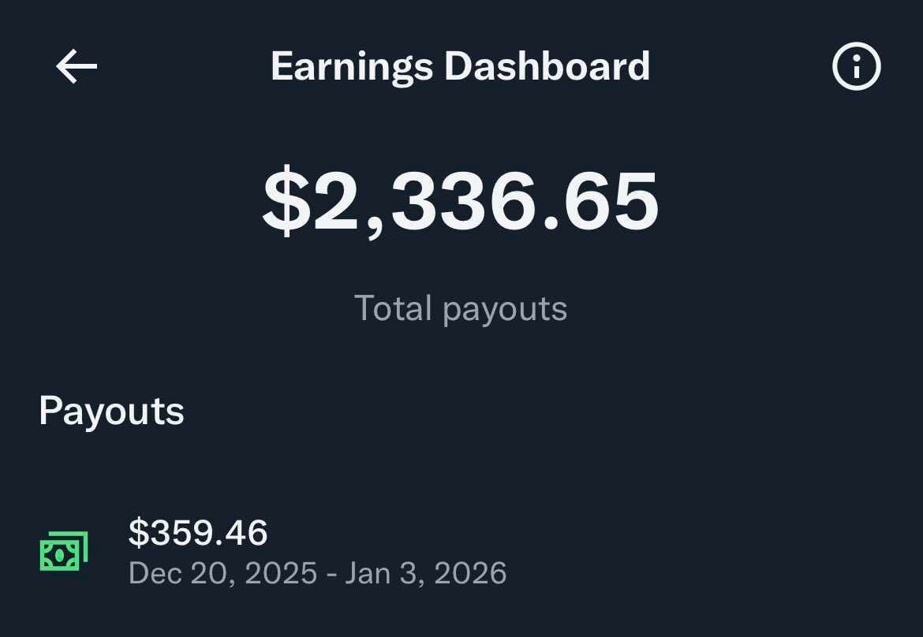
Task: Click the date range Dec 20, 2025 - Jan 3, 2026
Action: [318, 572]
